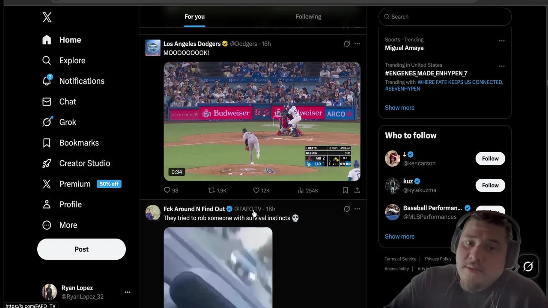Click the X logo in sidebar
Image resolution: width=548 pixels, height=308 pixels.
click(47, 17)
